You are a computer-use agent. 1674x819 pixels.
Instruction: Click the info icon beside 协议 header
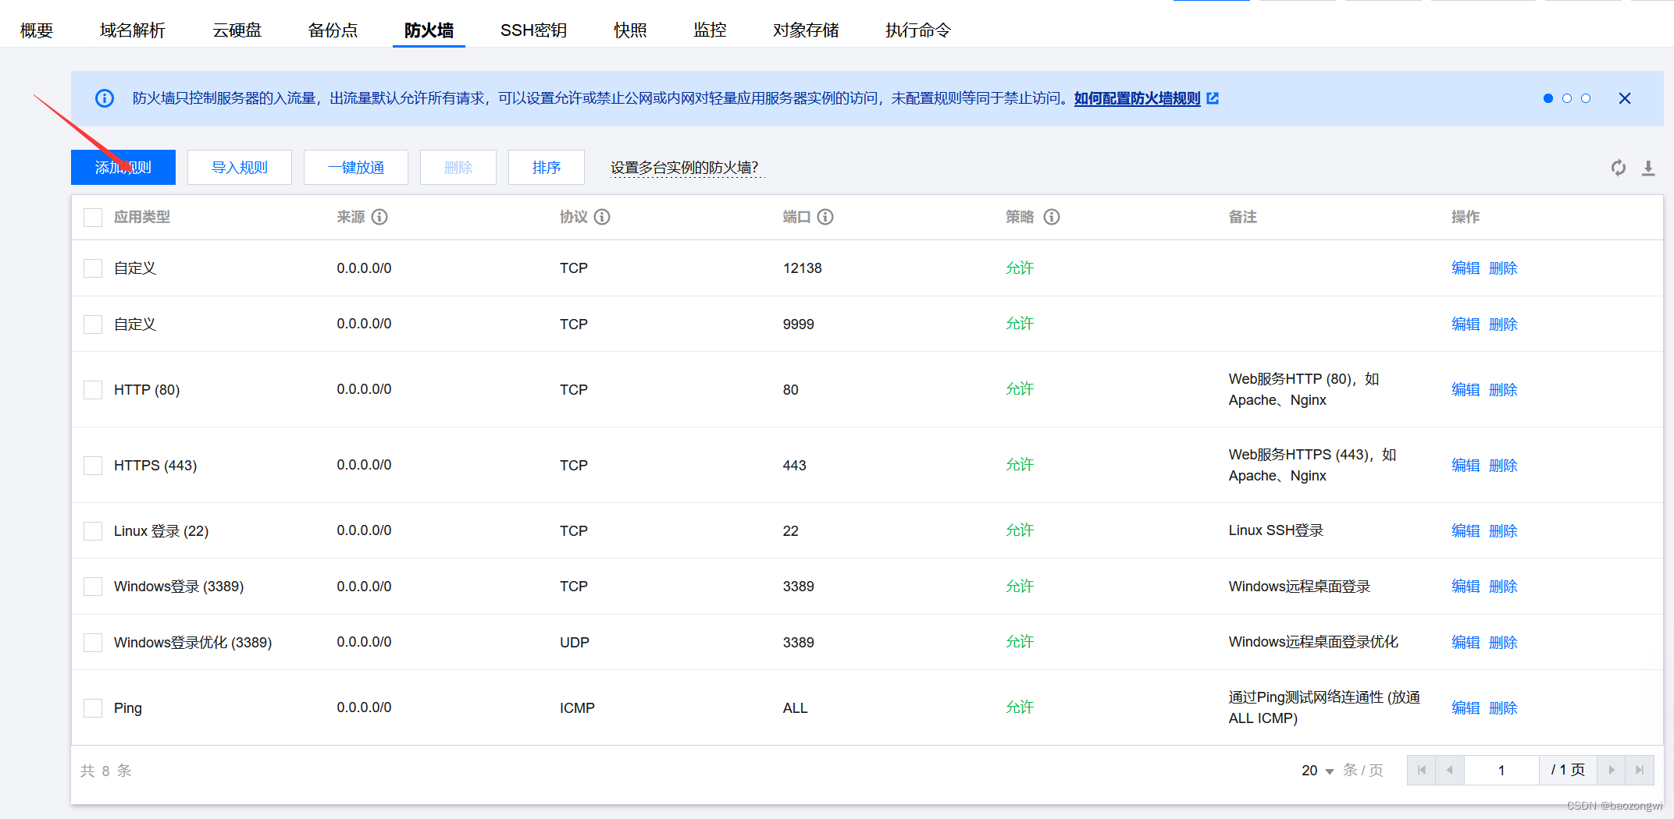click(602, 217)
